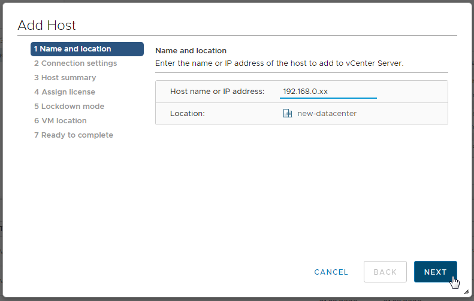Cancel the Add Host wizard

click(x=331, y=272)
